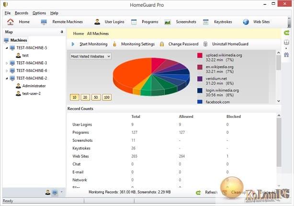This screenshot has width=294, height=206.
Task: Click the Keystrokes row label in Record Counts
Action: point(81,148)
